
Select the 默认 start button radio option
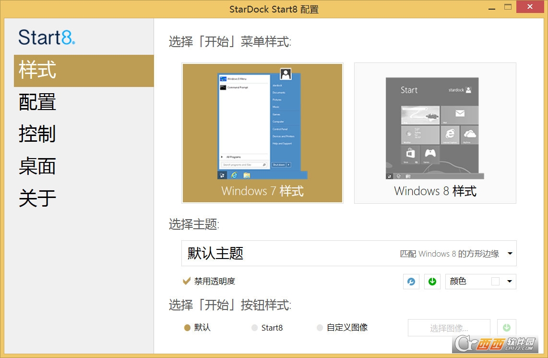click(x=187, y=328)
